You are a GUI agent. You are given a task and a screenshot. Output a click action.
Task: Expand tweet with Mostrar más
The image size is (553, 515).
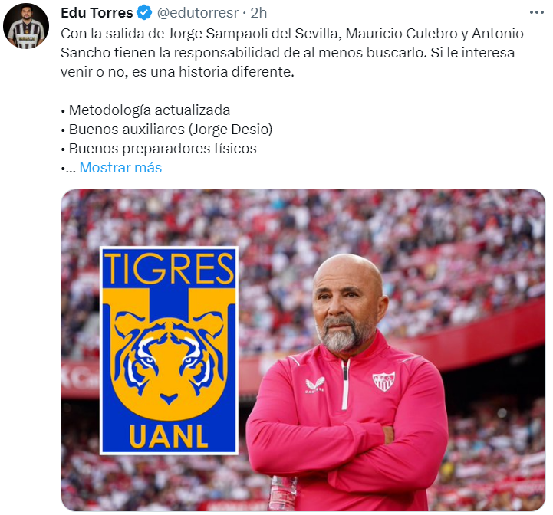coord(120,168)
